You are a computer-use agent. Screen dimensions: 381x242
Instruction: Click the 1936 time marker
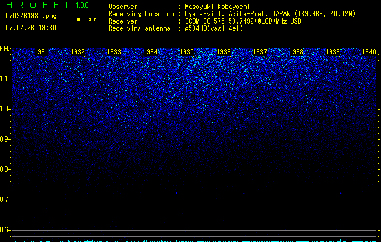coord(224,51)
